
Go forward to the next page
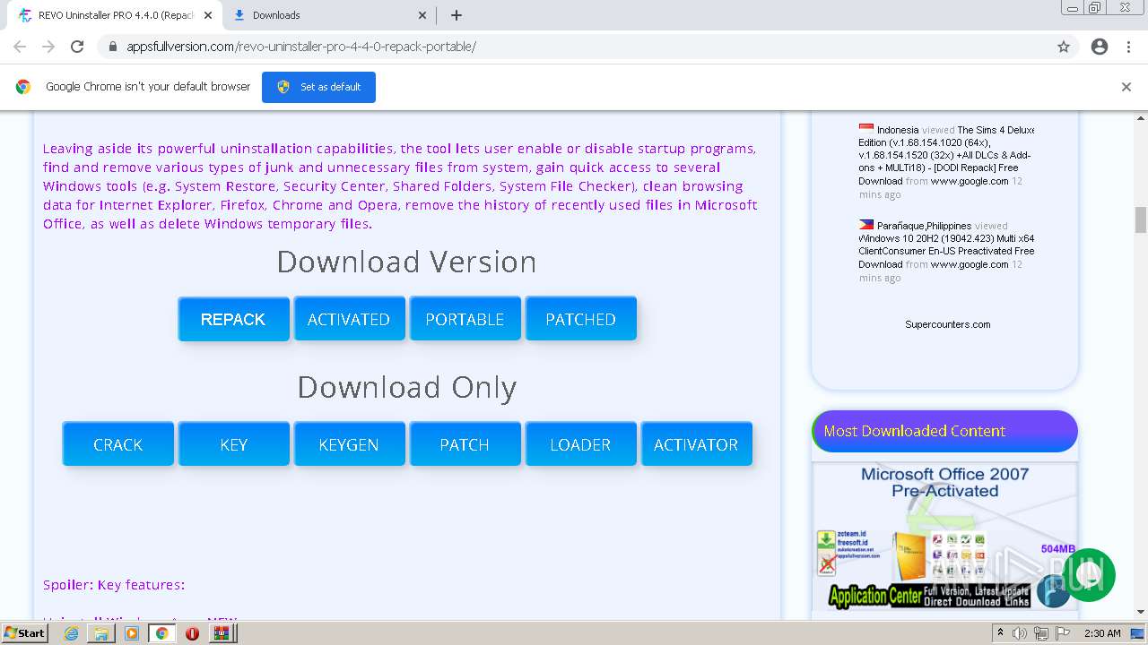pos(48,47)
